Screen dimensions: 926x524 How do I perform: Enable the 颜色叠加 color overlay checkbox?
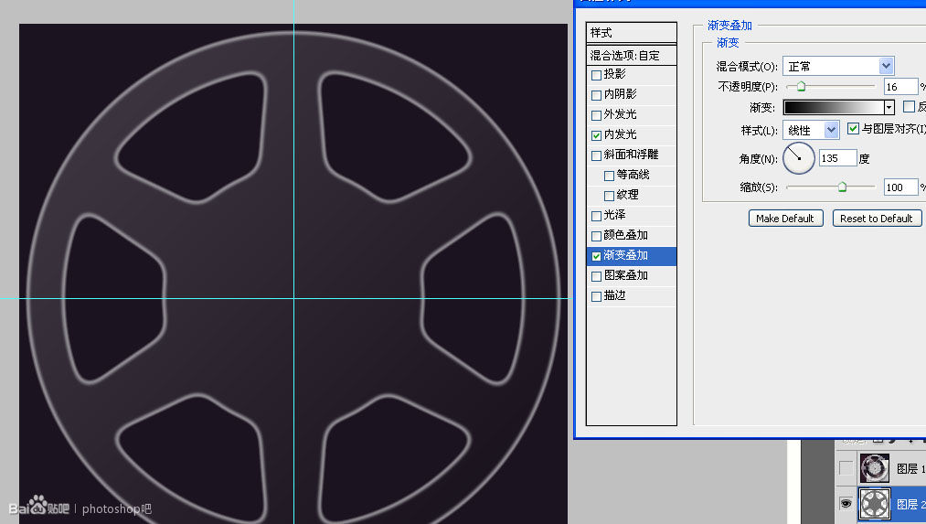(x=597, y=236)
